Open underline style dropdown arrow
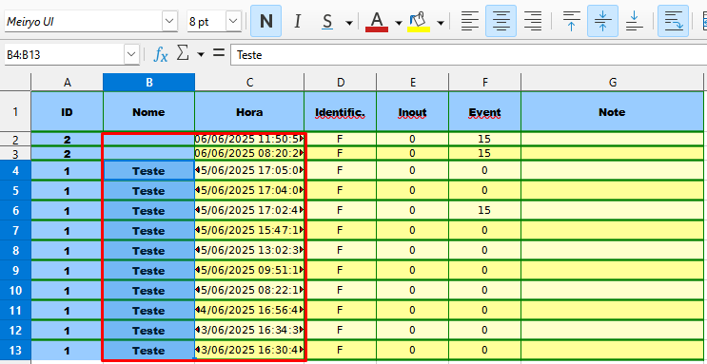Screen dimensions: 707x364 349,23
